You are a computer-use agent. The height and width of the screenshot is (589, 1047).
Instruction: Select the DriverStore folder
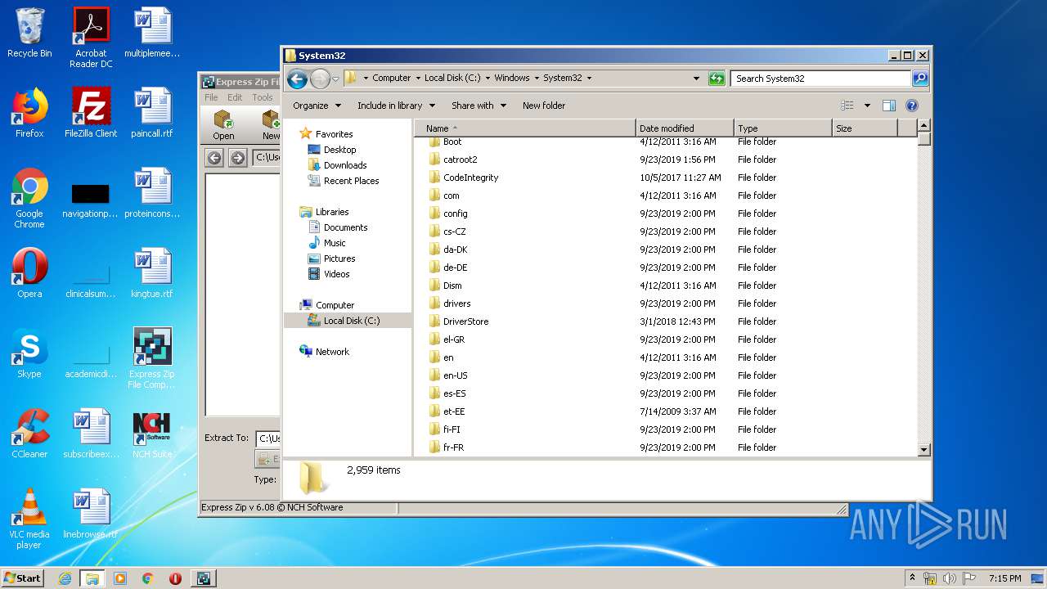coord(465,321)
